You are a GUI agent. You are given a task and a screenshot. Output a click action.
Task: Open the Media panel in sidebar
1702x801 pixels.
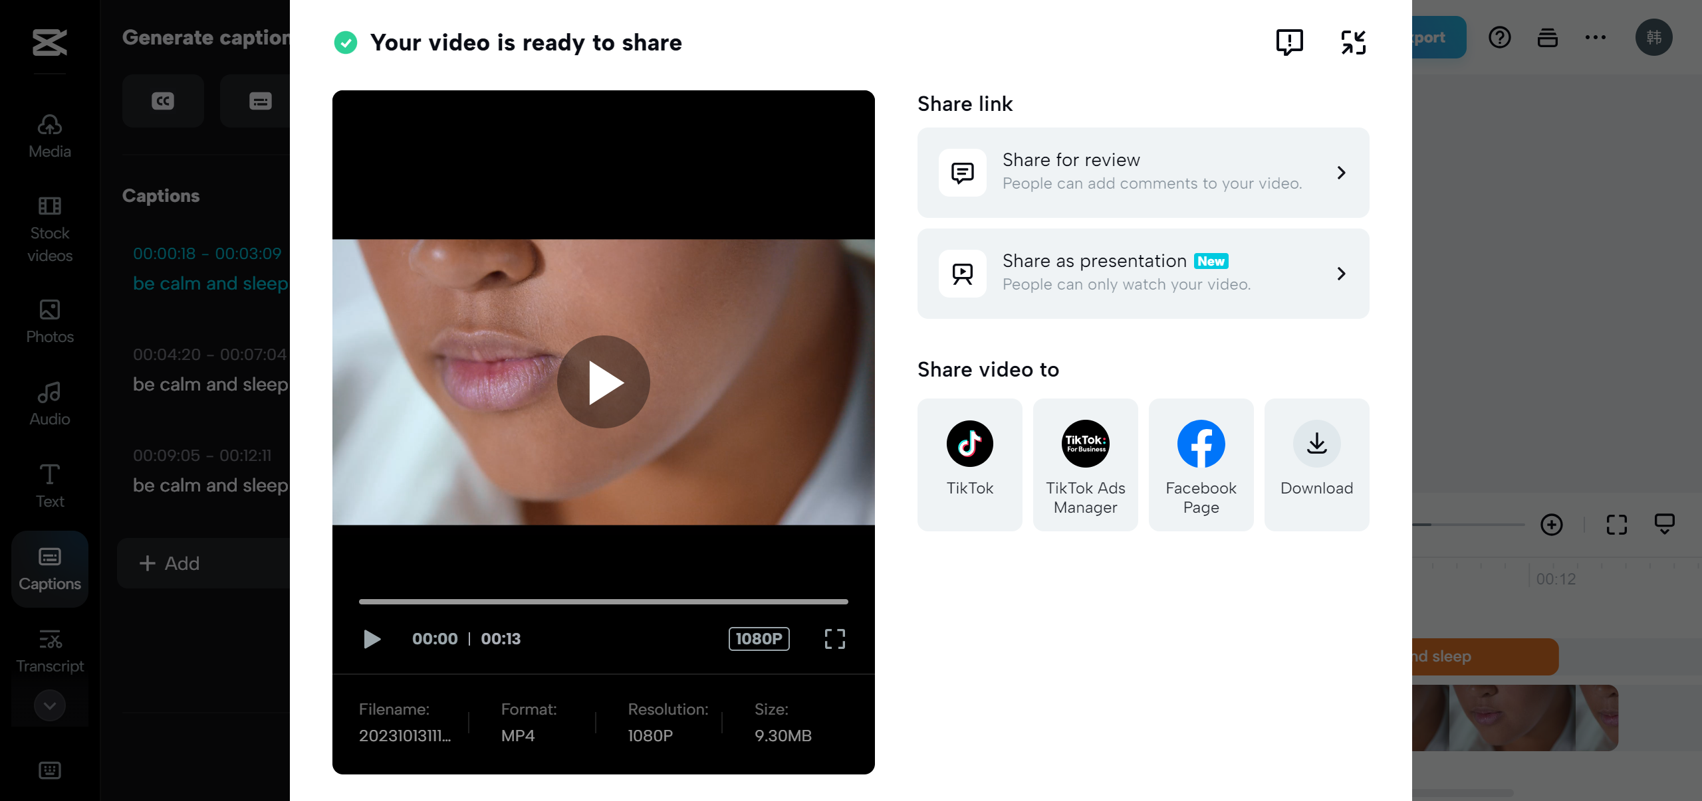[x=49, y=135]
